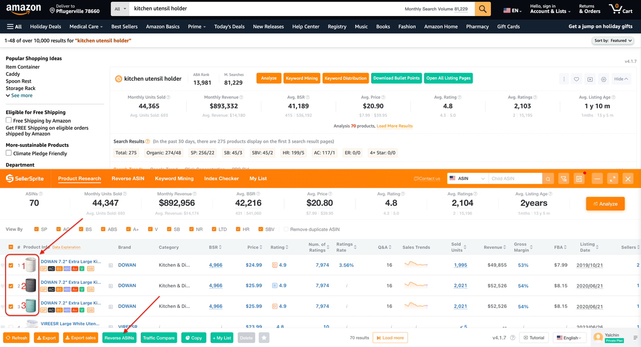Open the column settings sliders icon
Viewport: 641px width, 347px height.
click(579, 179)
